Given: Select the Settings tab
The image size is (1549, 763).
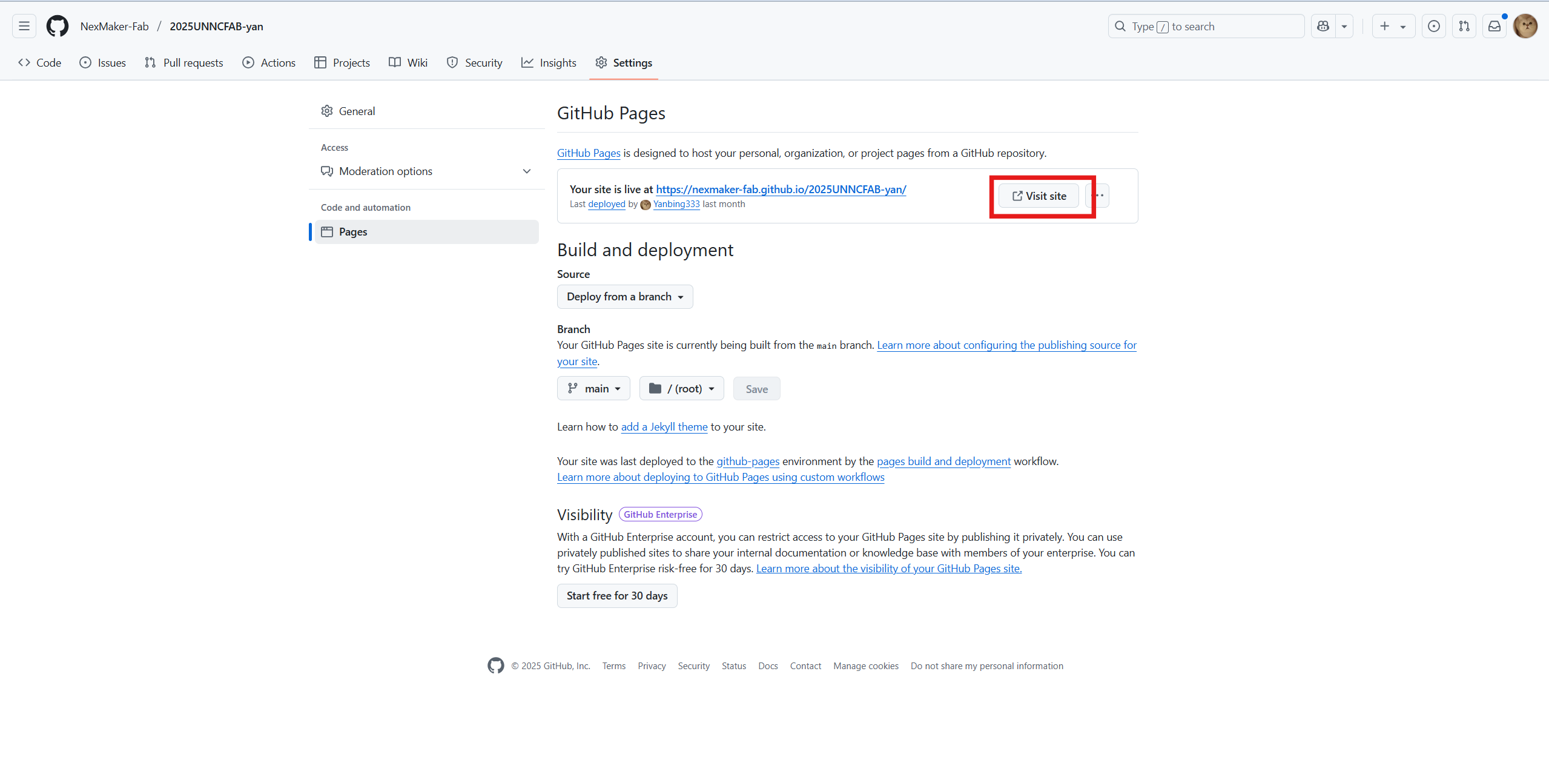Looking at the screenshot, I should click(624, 62).
